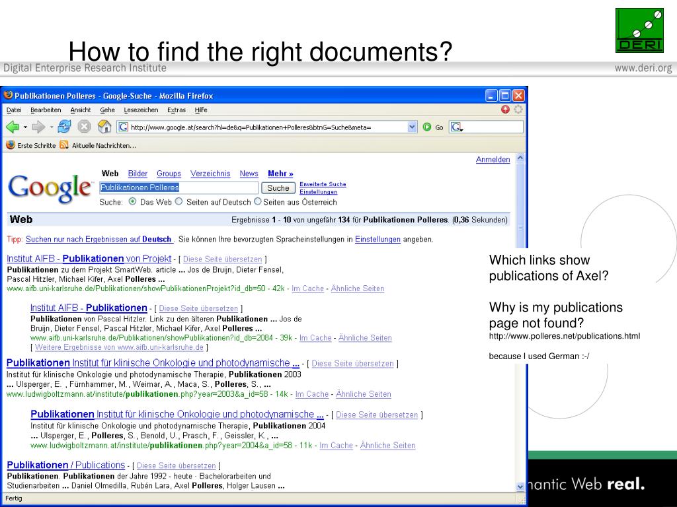The height and width of the screenshot is (507, 677).
Task: Click Suchen nur nach Ergebnissen auf Deutsch
Action: 99,239
